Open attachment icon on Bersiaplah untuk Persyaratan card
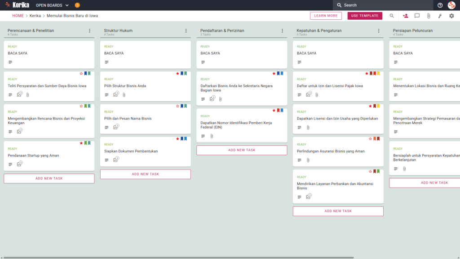Screen dimensions: 460x259 [x=404, y=169]
